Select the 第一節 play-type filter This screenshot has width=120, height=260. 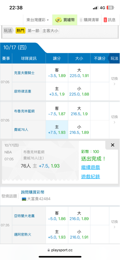click(33, 31)
